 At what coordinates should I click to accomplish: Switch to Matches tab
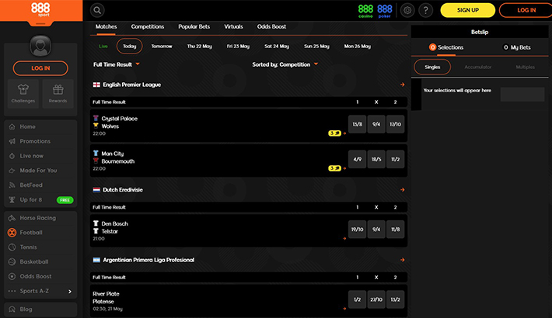pos(106,26)
